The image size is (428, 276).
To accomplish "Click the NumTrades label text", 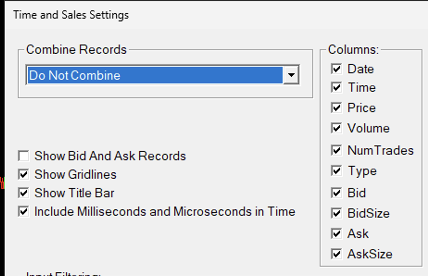I will click(380, 151).
